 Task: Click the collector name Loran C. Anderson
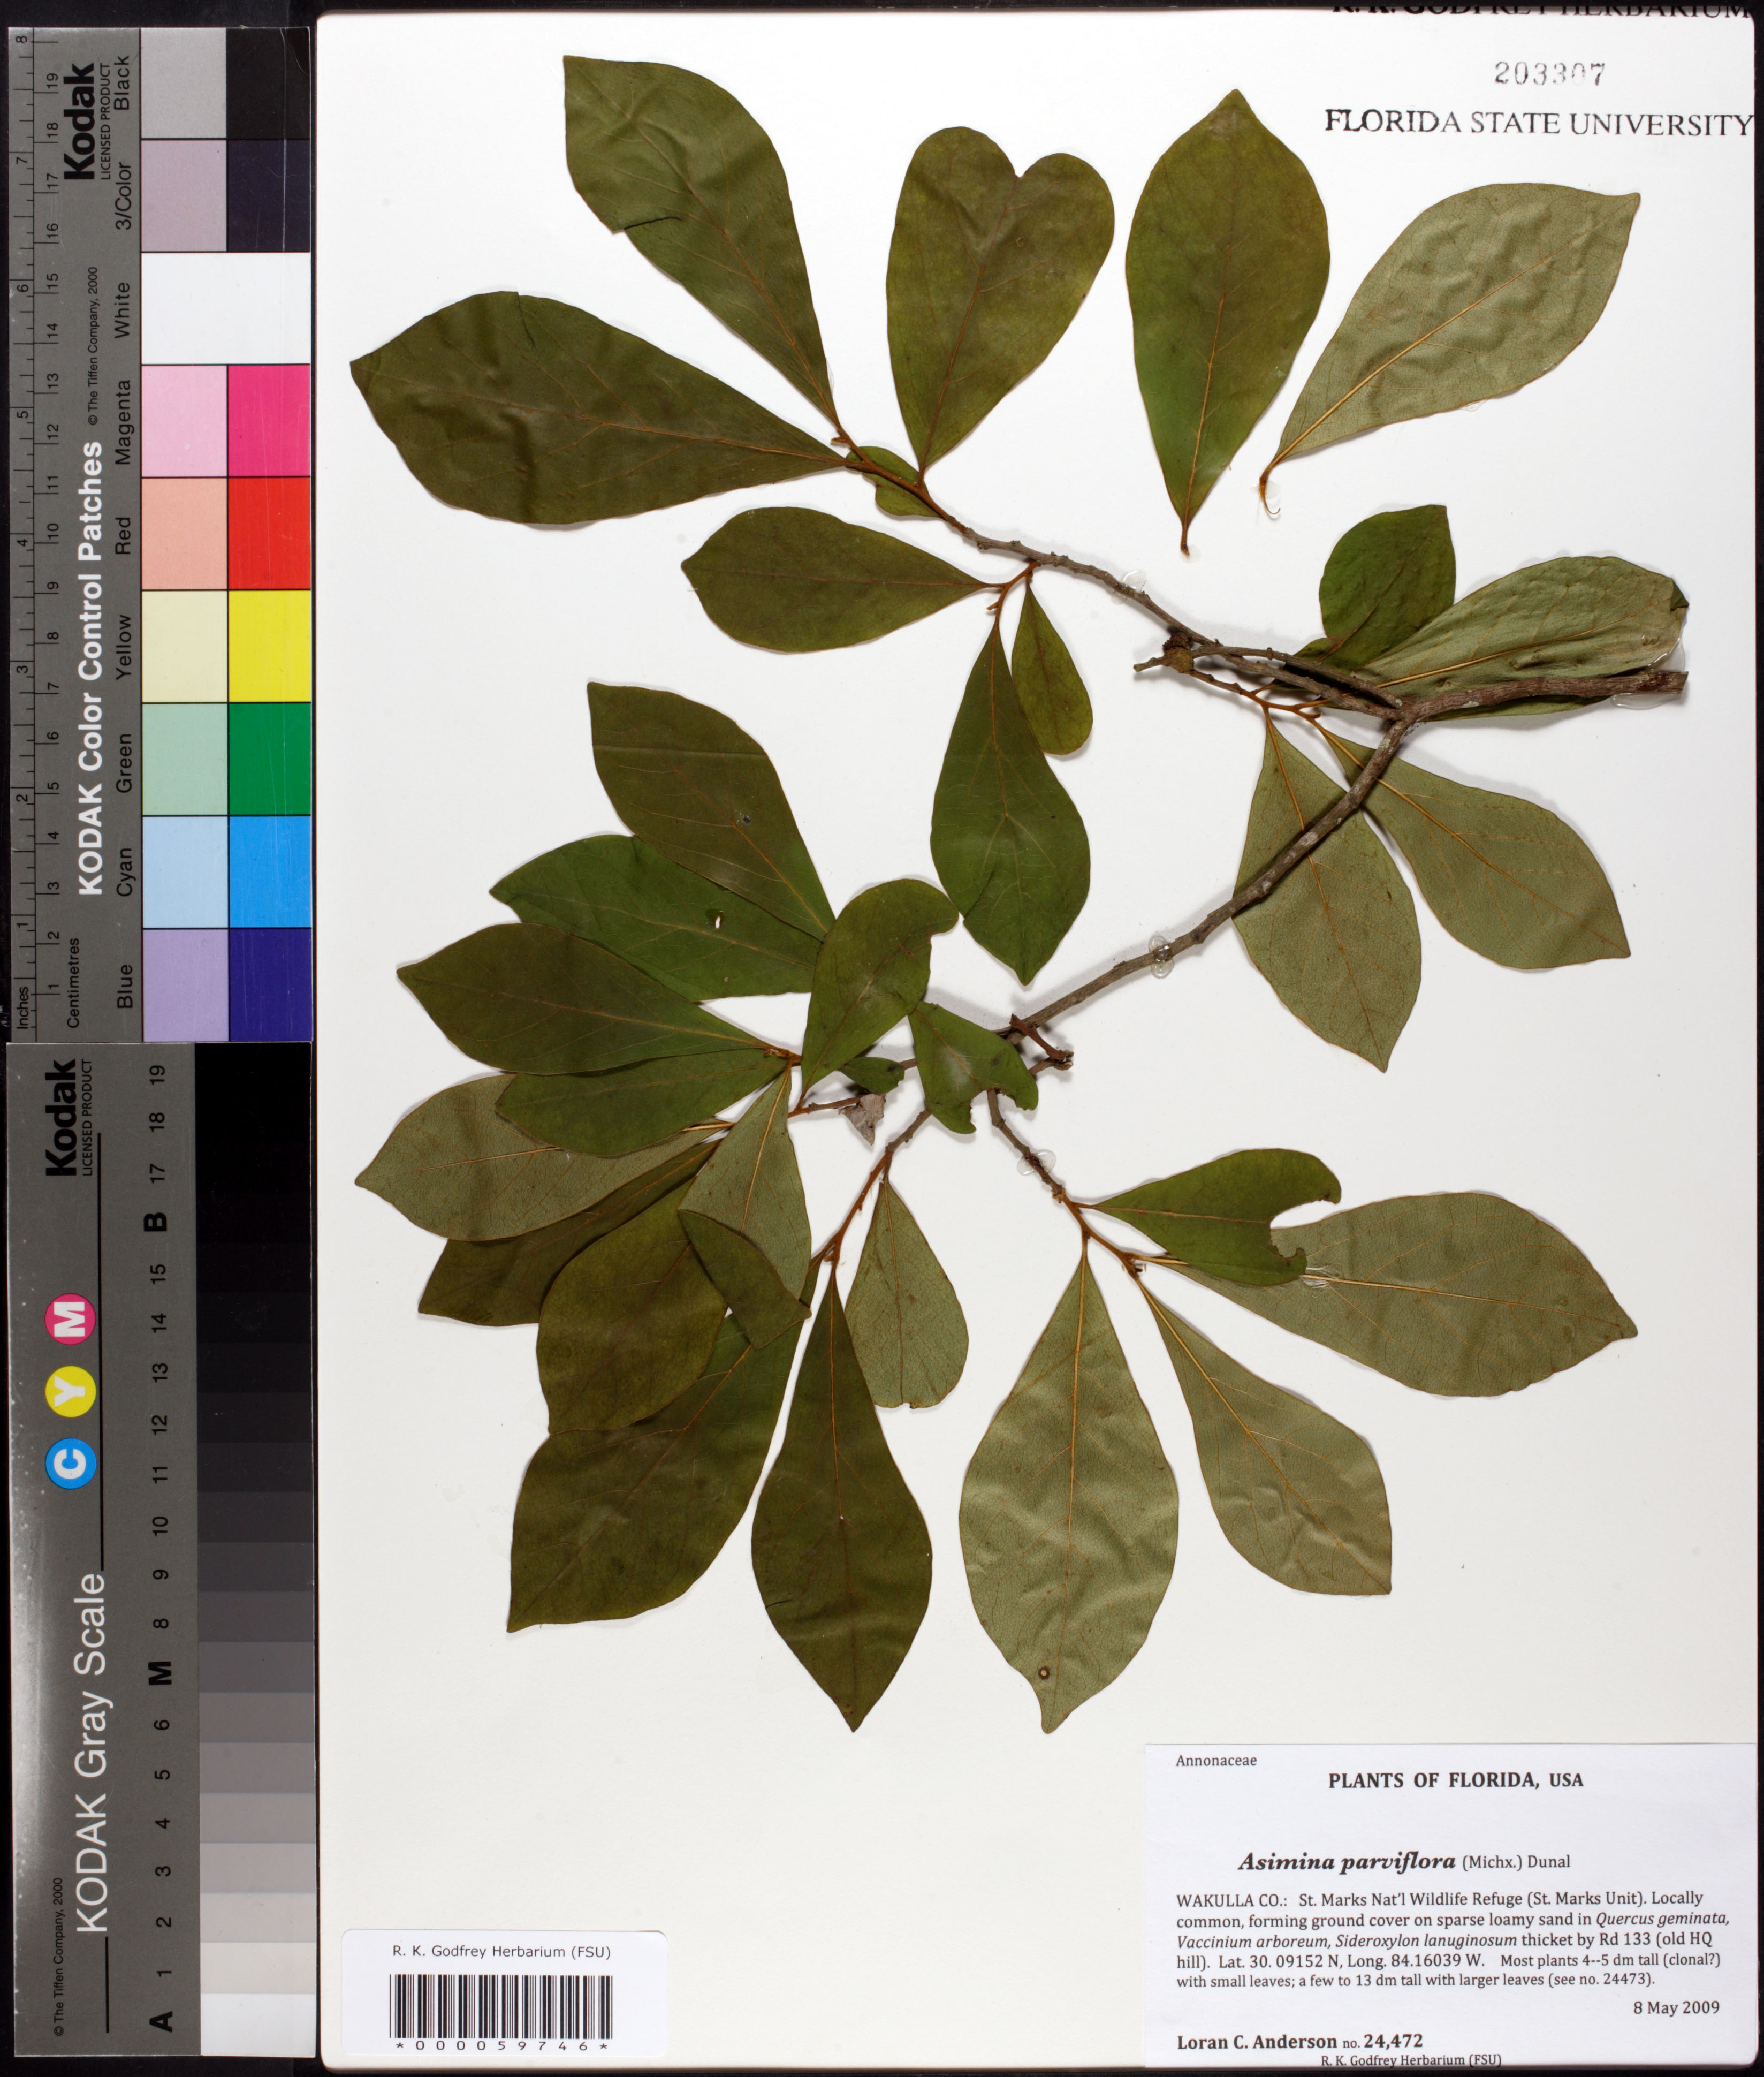[1256, 2041]
